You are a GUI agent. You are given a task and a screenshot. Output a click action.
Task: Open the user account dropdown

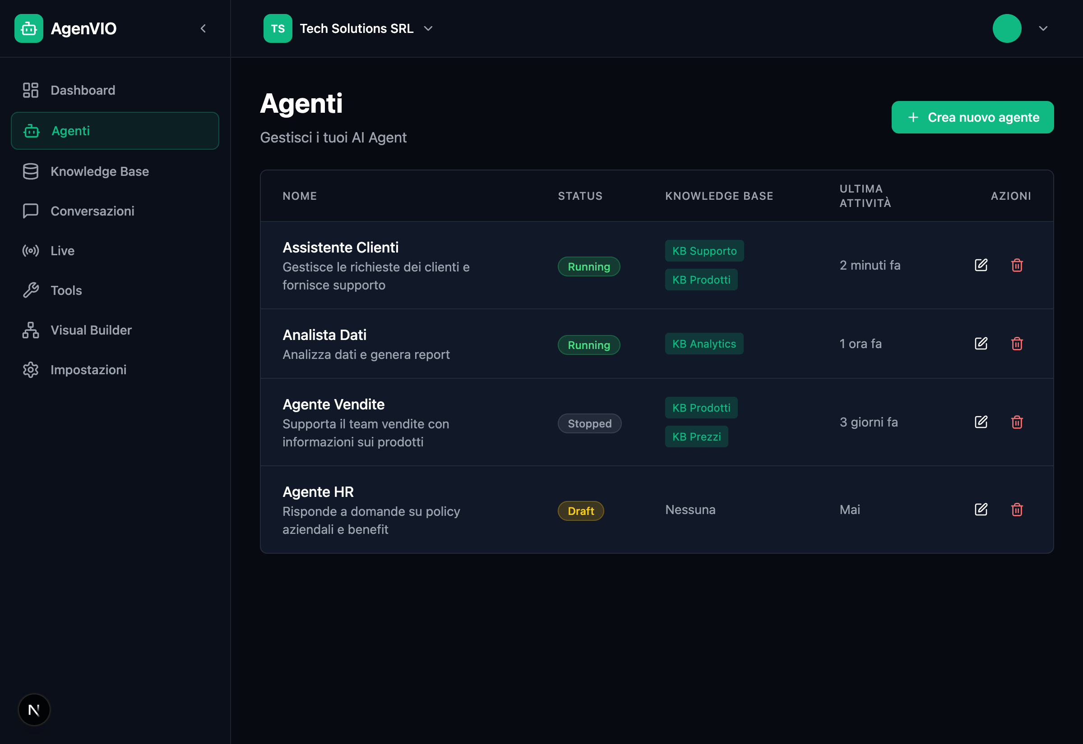click(1043, 28)
